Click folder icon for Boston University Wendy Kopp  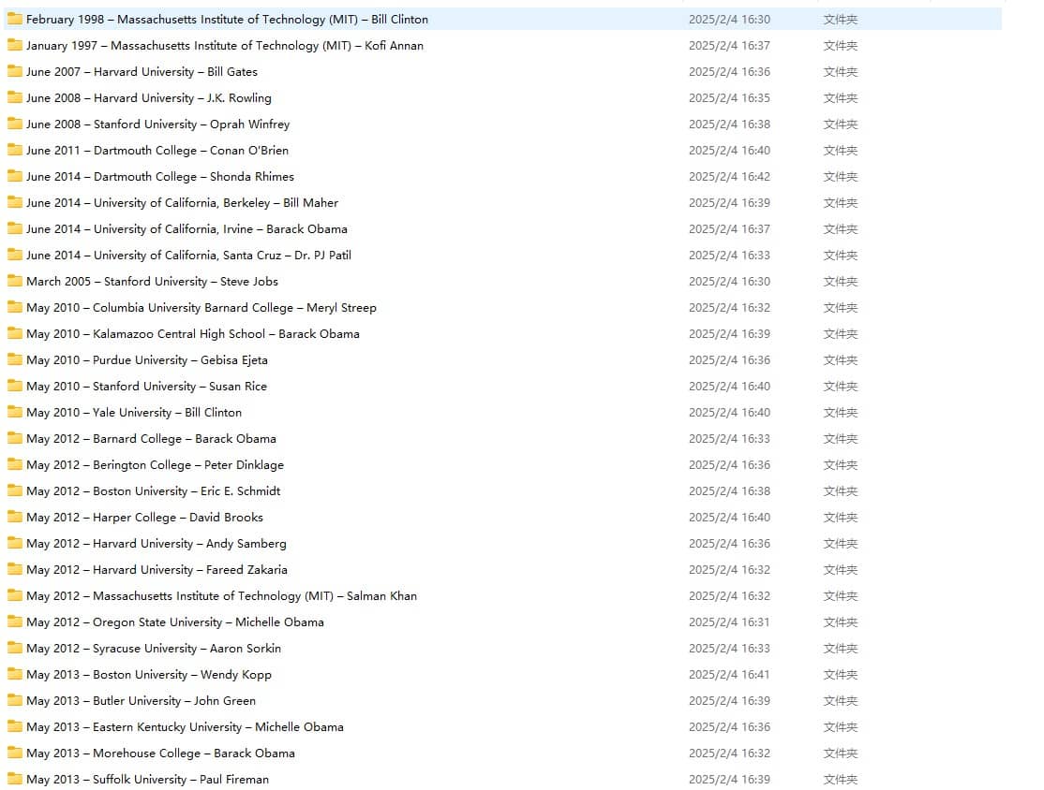click(15, 674)
